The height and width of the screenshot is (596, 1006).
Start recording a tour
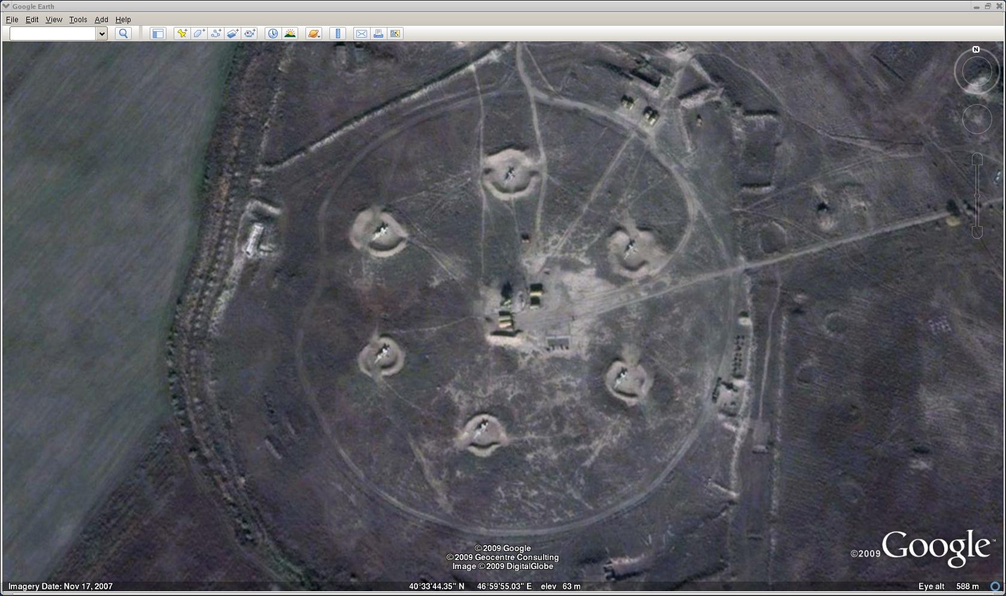tap(250, 34)
